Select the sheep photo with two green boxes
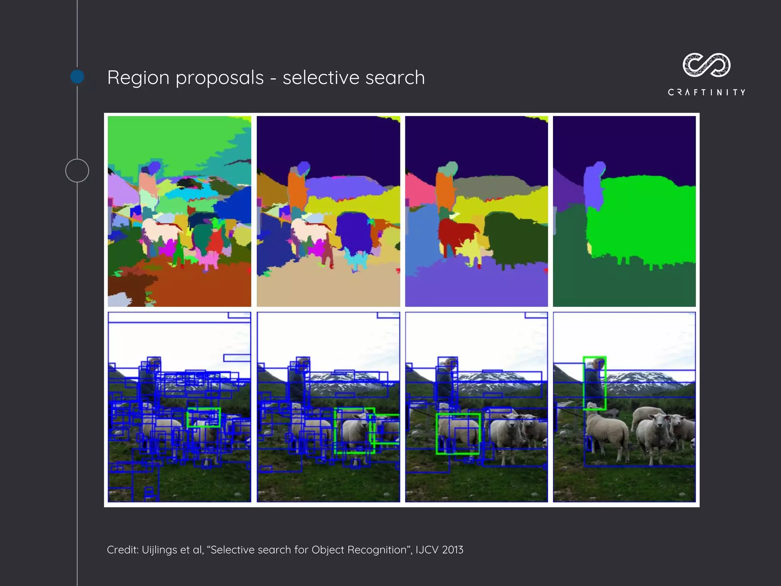Image resolution: width=781 pixels, height=586 pixels. tap(328, 407)
